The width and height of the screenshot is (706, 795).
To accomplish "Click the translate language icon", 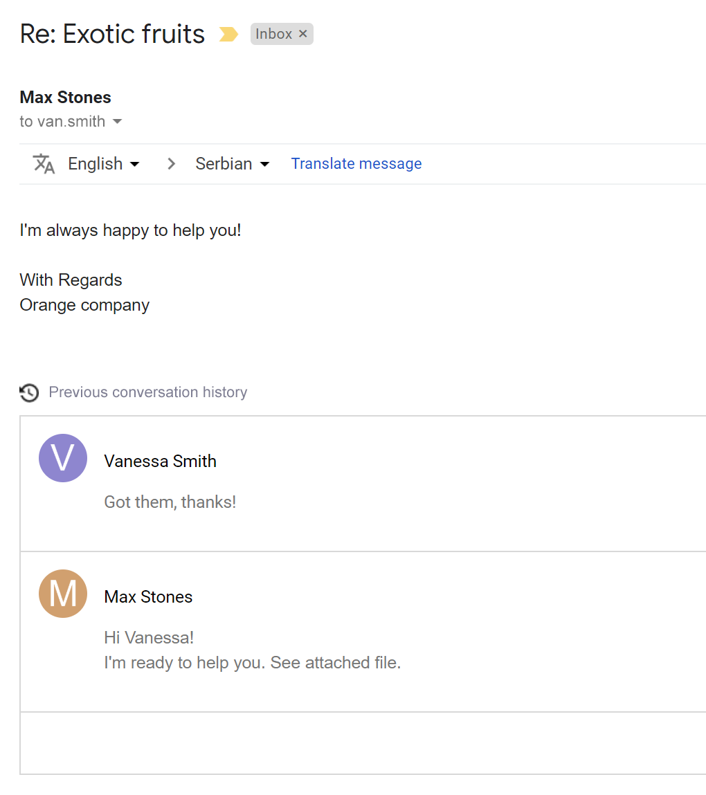I will (44, 164).
